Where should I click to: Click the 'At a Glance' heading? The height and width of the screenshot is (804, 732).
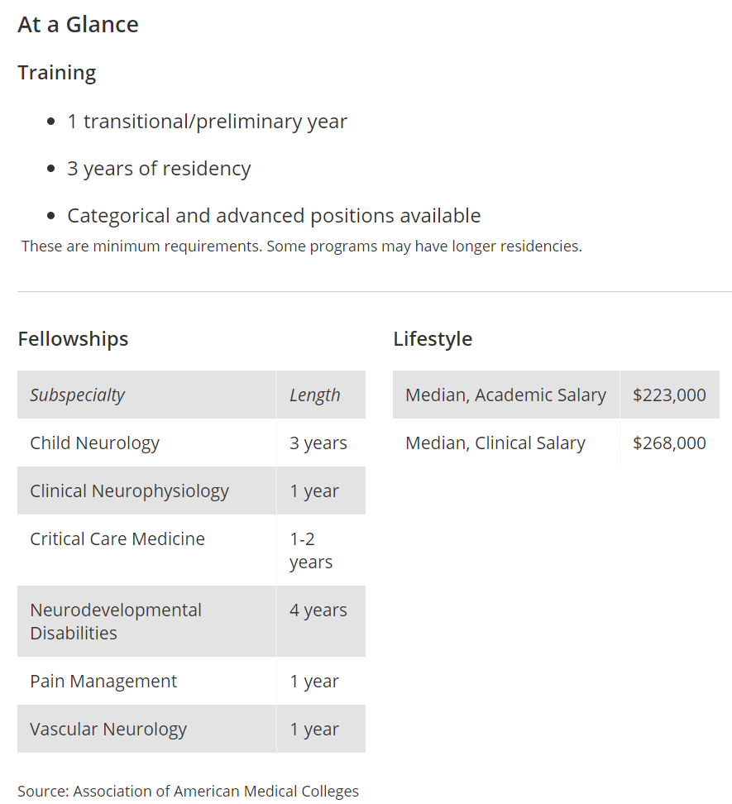(78, 25)
